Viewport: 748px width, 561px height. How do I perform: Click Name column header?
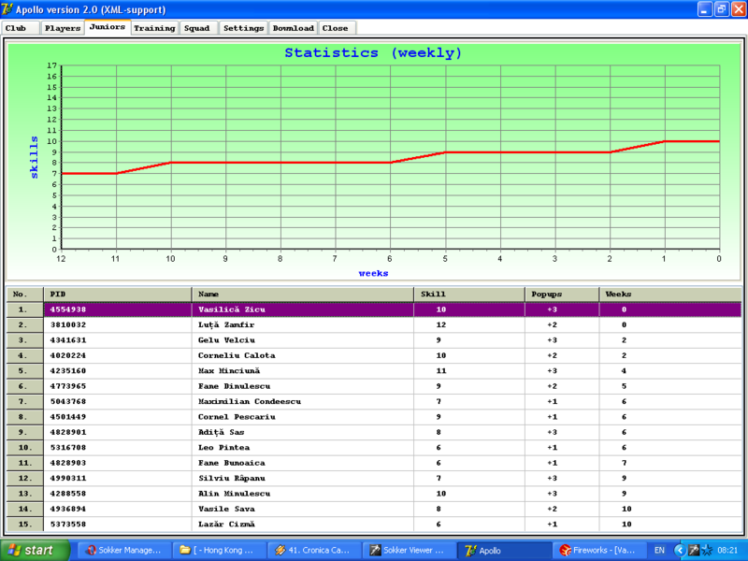[x=303, y=294]
